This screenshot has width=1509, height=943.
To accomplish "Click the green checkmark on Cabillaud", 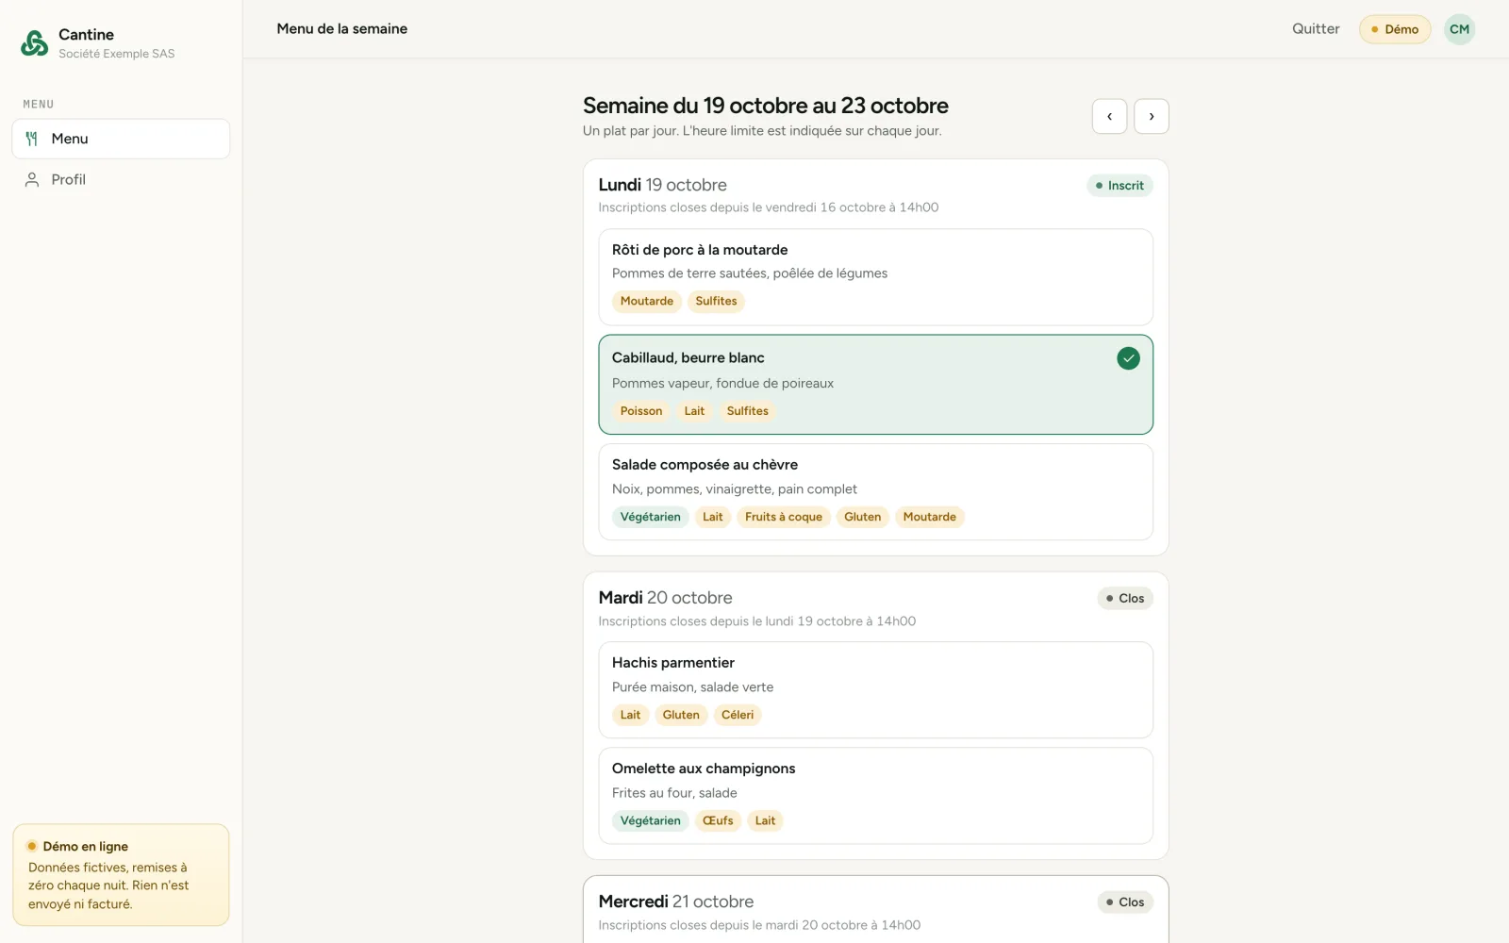I will pyautogui.click(x=1128, y=358).
